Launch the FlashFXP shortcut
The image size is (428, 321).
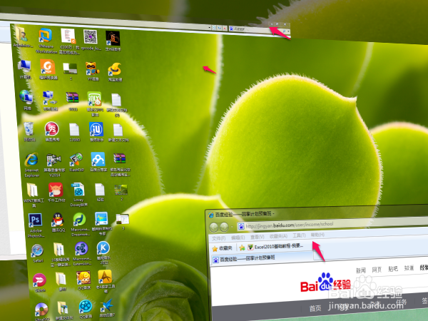77,163
